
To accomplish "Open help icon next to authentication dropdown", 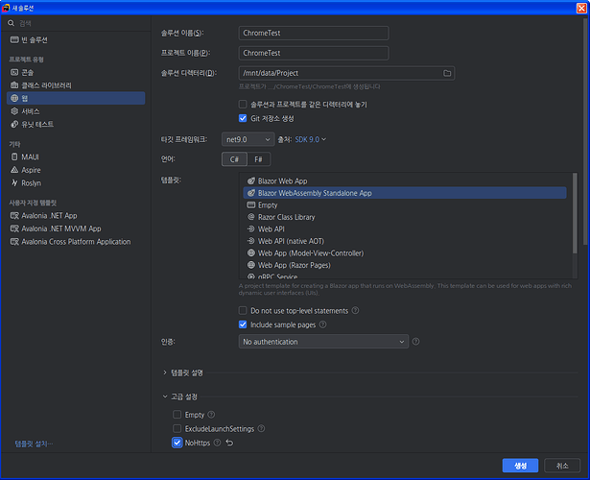I will pos(415,342).
